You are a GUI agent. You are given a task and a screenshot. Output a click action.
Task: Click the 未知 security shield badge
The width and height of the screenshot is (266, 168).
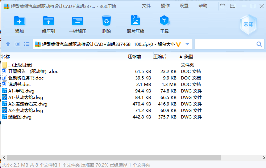(249, 24)
